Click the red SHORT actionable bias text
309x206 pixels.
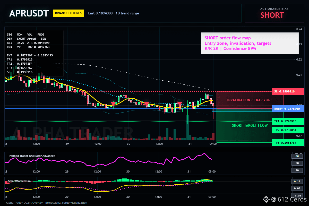[272, 15]
